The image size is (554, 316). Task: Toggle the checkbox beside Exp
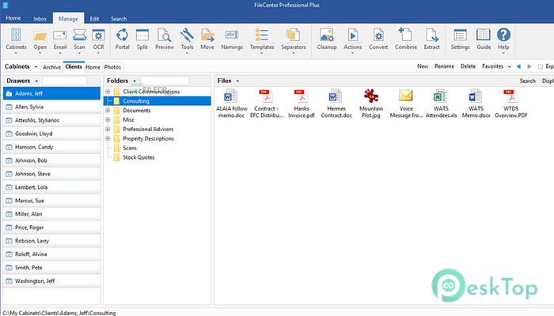(x=541, y=66)
